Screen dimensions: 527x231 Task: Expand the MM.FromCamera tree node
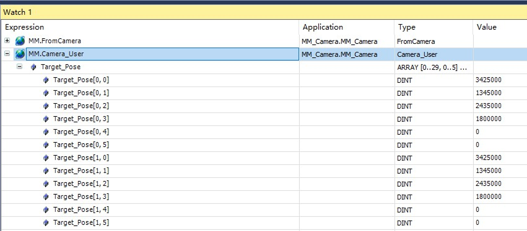pyautogui.click(x=7, y=41)
